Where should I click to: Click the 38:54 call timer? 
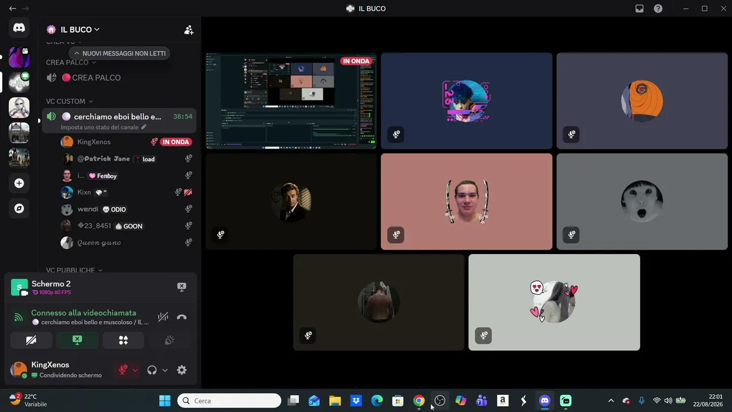(x=182, y=117)
